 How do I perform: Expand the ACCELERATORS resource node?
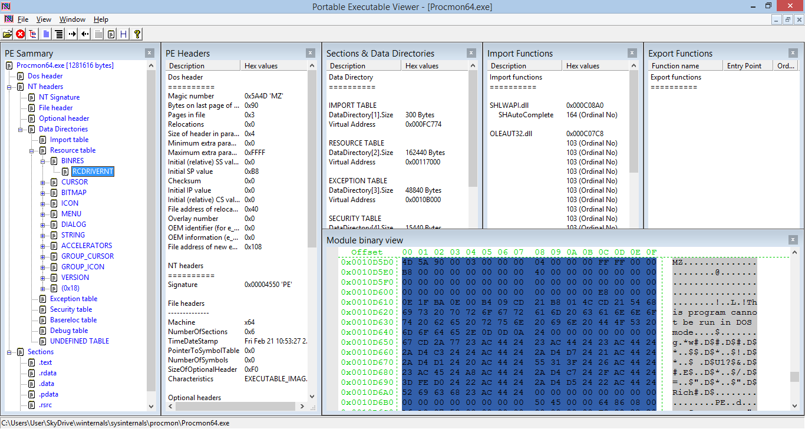[x=42, y=246]
